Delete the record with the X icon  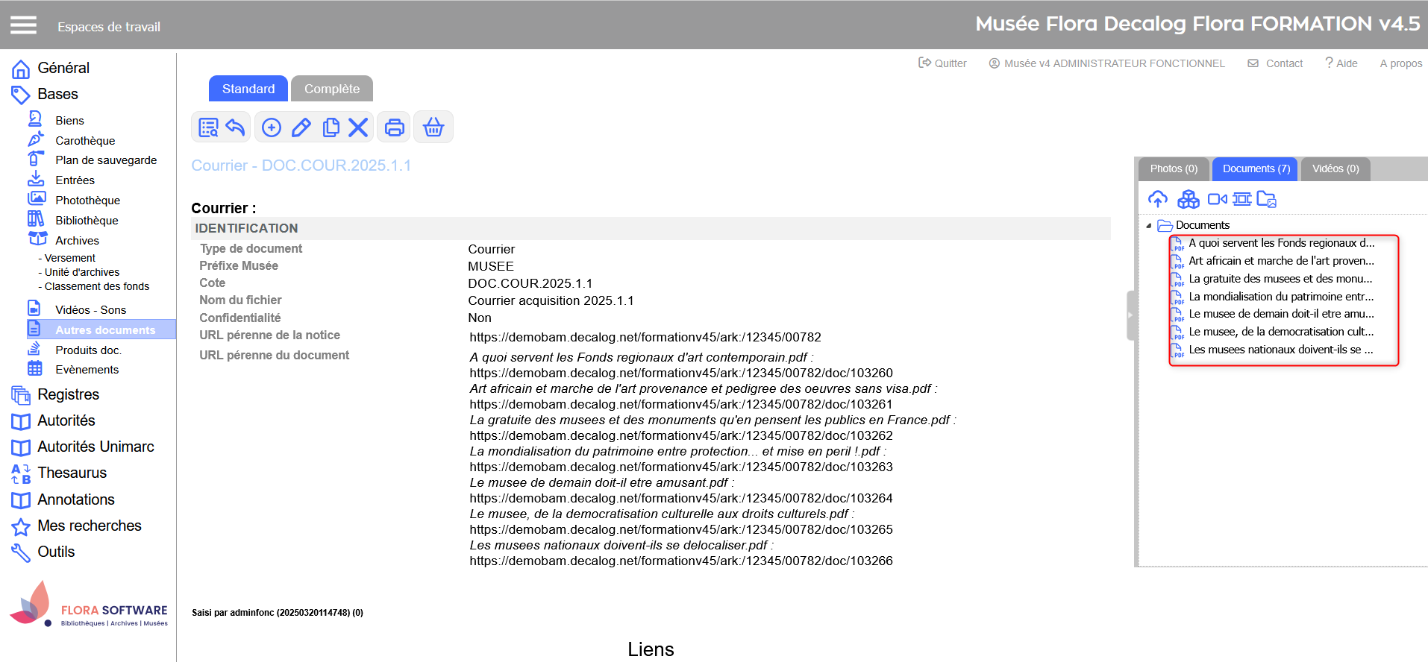pyautogui.click(x=358, y=127)
